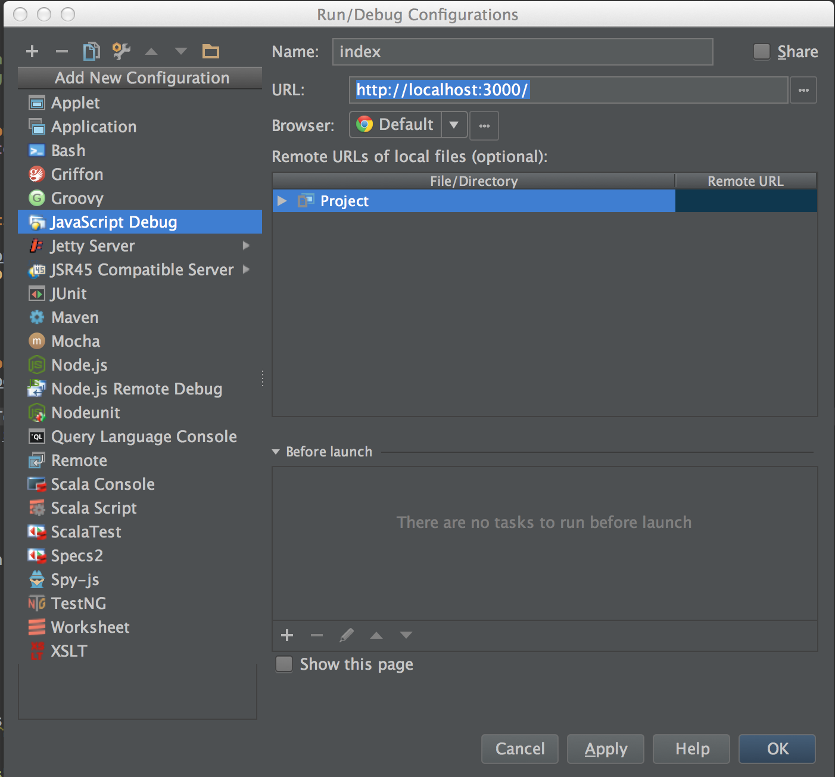Screen dimensions: 835x777
Task: Click the XSLT icon
Action: (x=37, y=651)
